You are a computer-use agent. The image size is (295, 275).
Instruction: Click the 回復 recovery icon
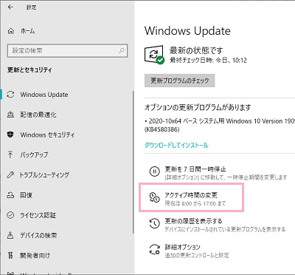(x=10, y=195)
